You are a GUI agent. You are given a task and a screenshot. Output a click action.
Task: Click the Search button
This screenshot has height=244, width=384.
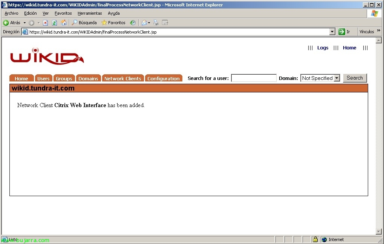coord(355,78)
